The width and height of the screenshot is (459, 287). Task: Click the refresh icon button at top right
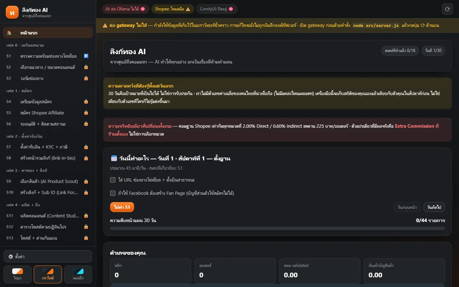[x=447, y=9]
